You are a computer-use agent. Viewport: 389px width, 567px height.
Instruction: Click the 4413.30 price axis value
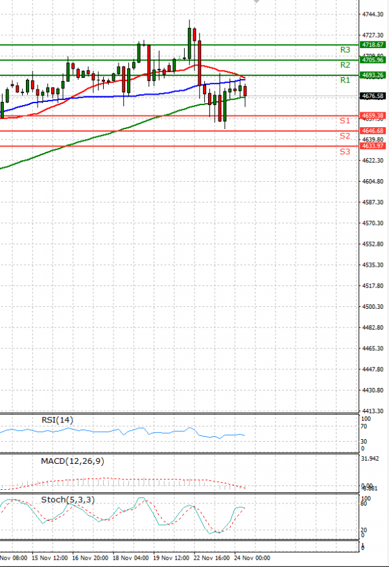coord(373,411)
